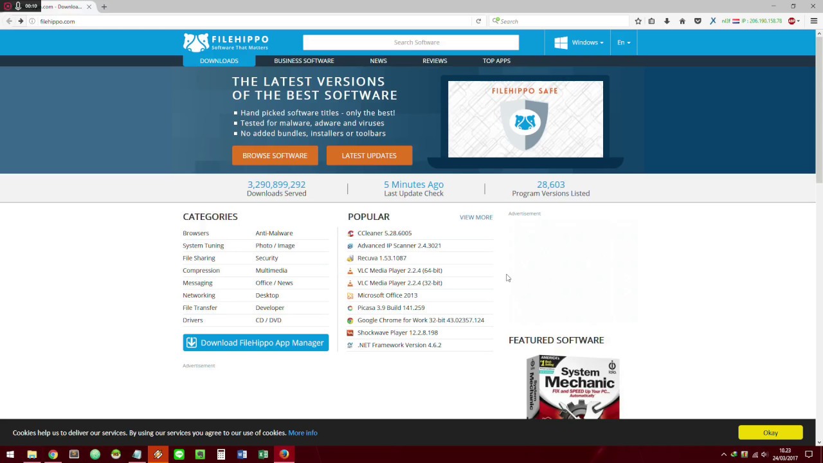The image size is (823, 463).
Task: Open the Drivers category
Action: click(192, 320)
